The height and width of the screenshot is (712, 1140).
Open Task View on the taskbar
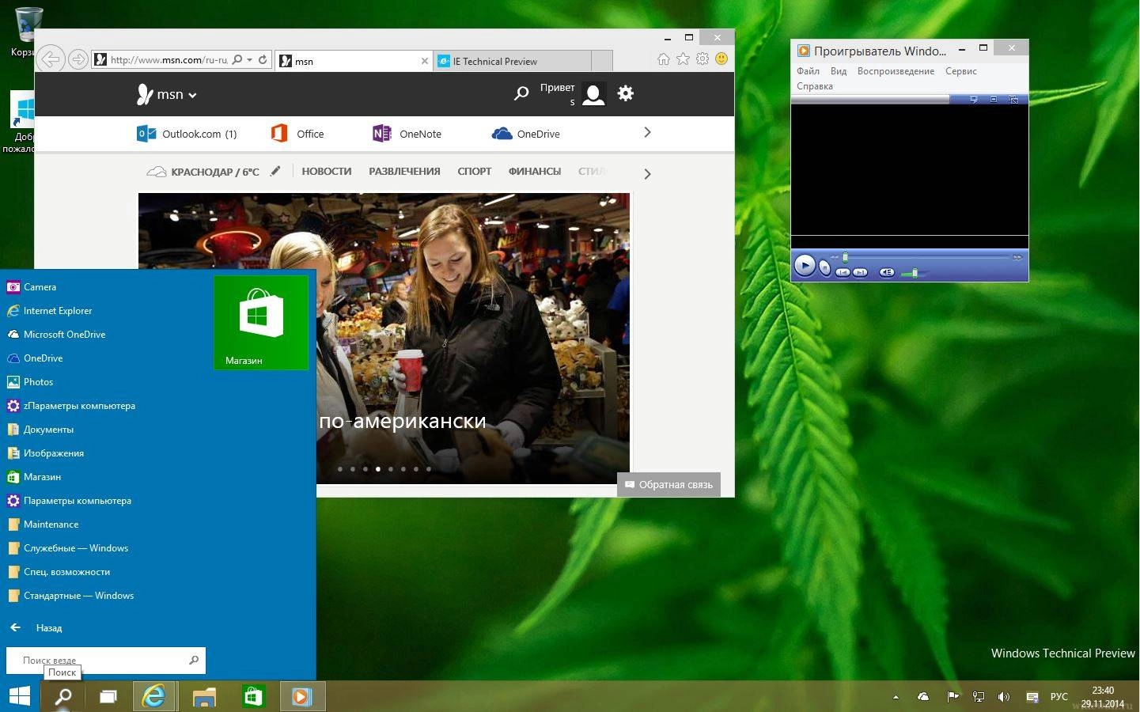(x=108, y=696)
